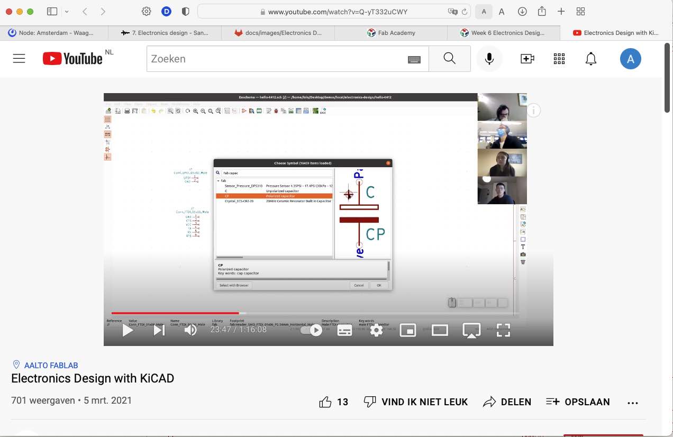Viewport: 673px width, 437px height.
Task: Open the account avatar menu
Action: click(x=631, y=59)
